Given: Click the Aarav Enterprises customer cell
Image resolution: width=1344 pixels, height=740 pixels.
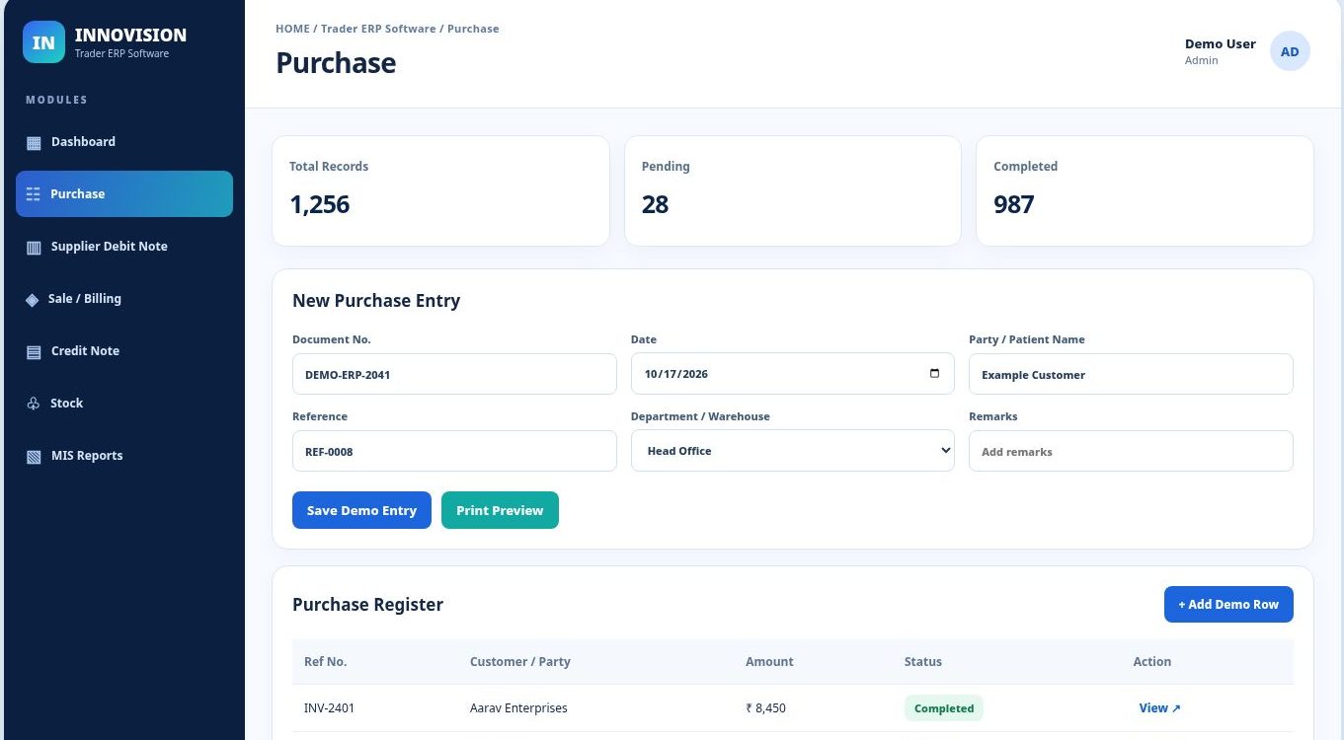Looking at the screenshot, I should pos(518,707).
